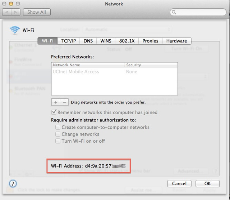Click the Show All button
The width and height of the screenshot is (230, 200).
(x=37, y=12)
